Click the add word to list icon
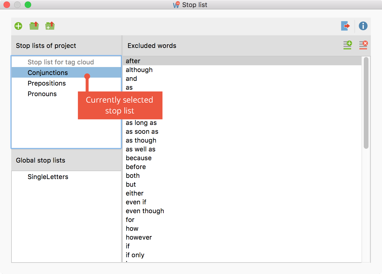382x274 pixels. point(348,45)
